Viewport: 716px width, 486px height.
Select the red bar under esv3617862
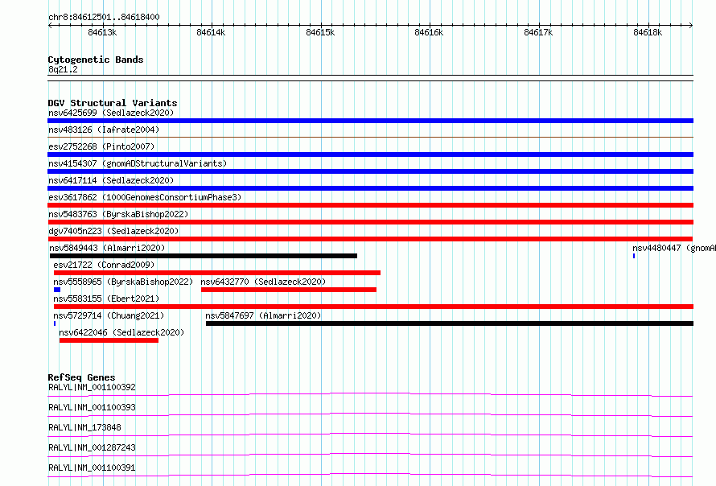(370, 205)
